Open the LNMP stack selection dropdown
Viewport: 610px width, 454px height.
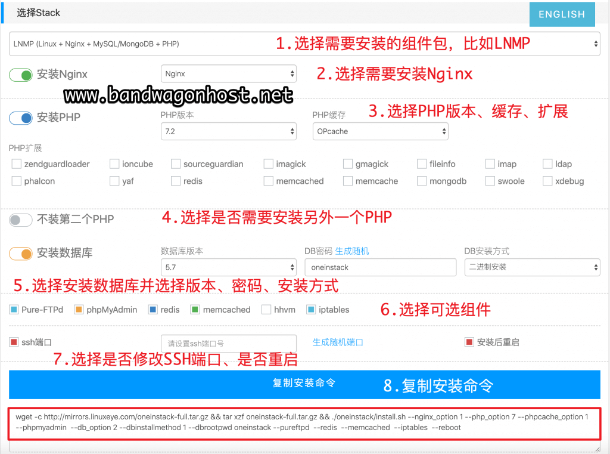pyautogui.click(x=304, y=44)
